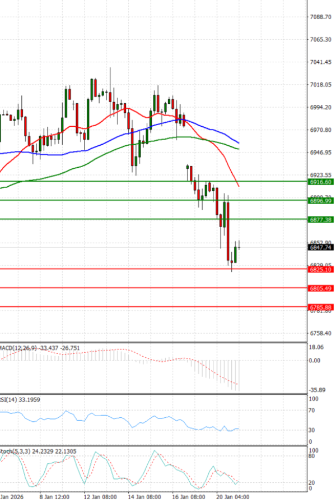Select the 20 Jan 04:00 time axis label
Screen dimensions: 336x502
pos(234,497)
